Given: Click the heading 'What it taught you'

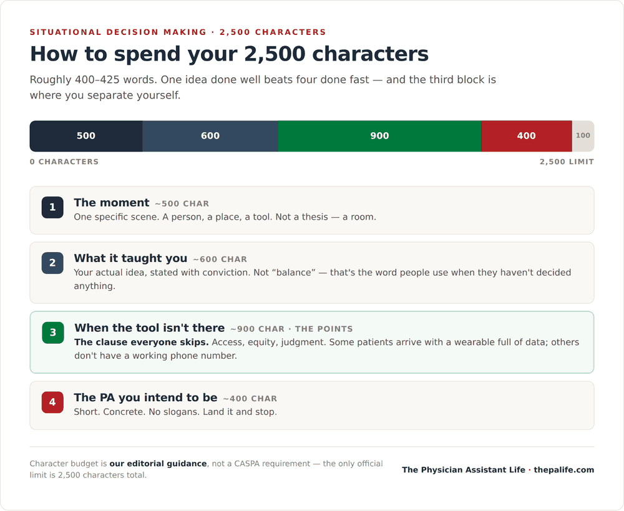Looking at the screenshot, I should tap(130, 258).
